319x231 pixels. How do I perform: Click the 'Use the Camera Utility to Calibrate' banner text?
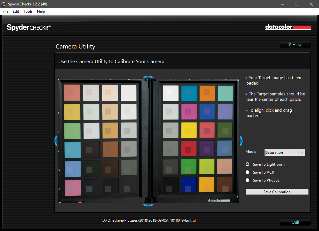111,62
